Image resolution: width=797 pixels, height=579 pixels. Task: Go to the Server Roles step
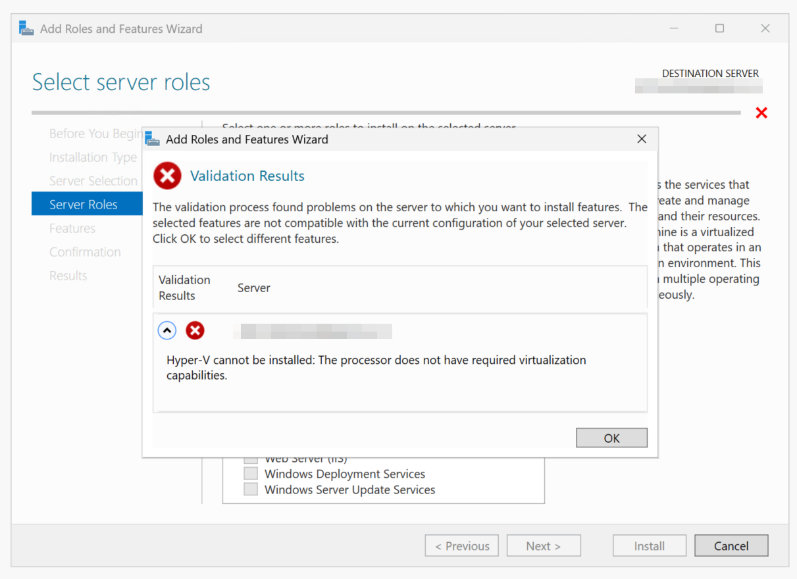click(x=84, y=205)
